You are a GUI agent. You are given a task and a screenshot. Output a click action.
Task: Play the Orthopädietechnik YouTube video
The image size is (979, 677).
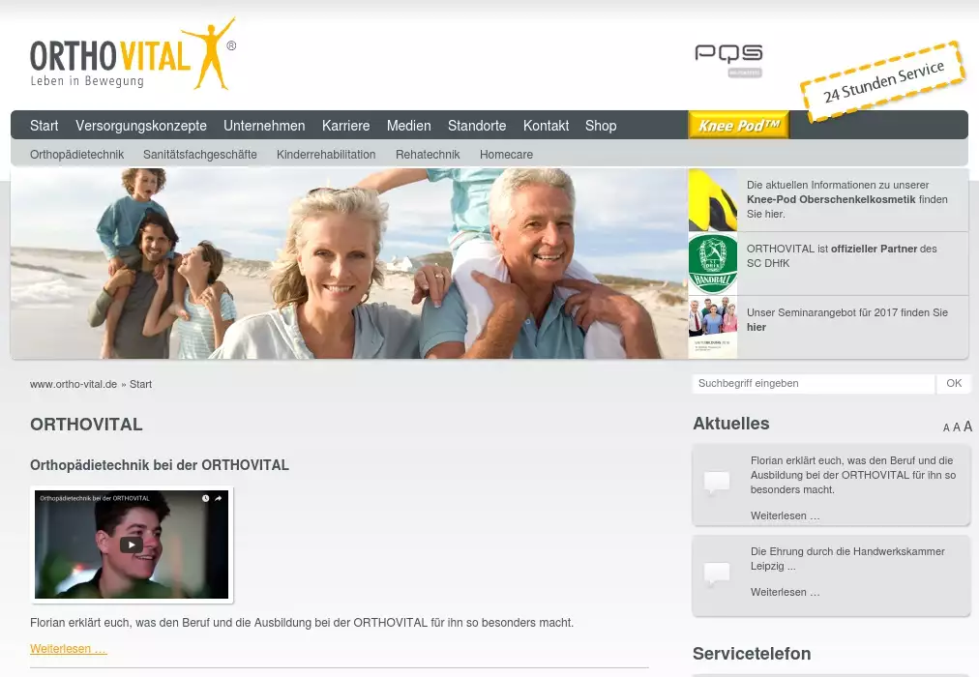[x=132, y=544]
